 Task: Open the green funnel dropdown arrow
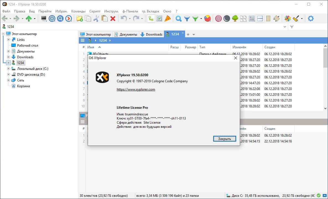tap(201, 18)
